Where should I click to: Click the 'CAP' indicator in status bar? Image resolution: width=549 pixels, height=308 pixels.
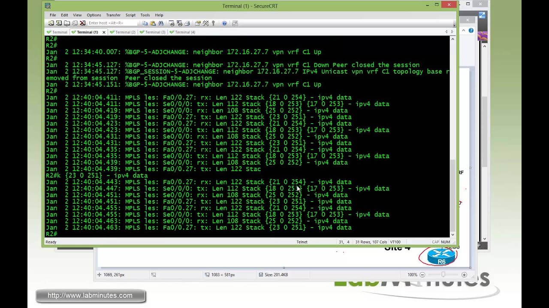coord(435,242)
